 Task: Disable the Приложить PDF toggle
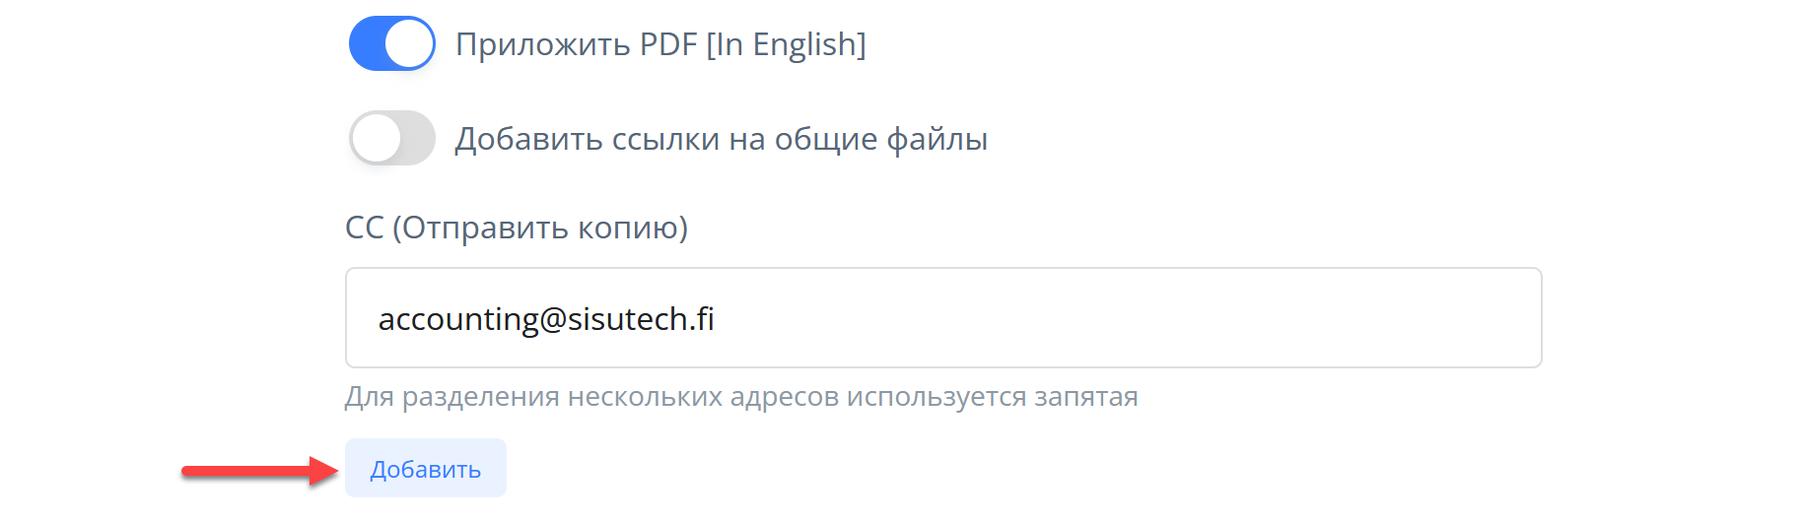[x=391, y=43]
